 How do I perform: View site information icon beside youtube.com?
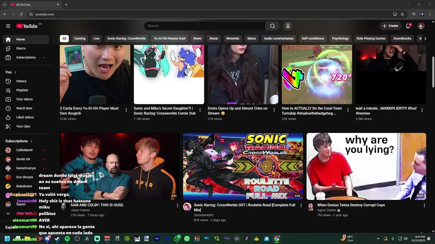click(31, 14)
